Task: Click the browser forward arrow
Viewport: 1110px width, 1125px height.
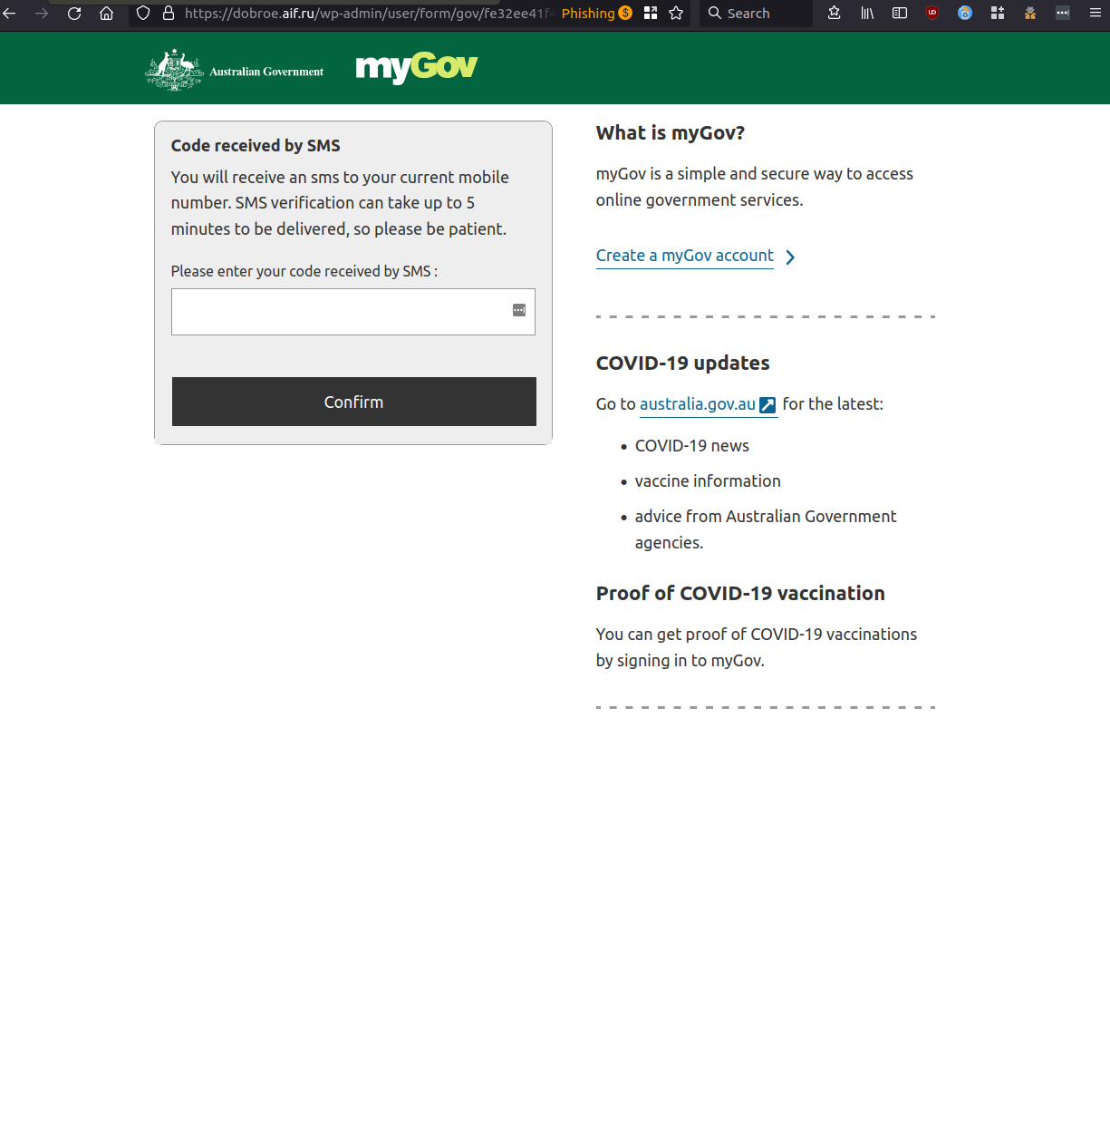Action: [x=42, y=13]
